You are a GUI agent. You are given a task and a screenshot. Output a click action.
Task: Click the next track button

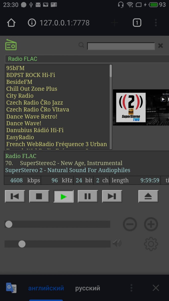[112, 196]
